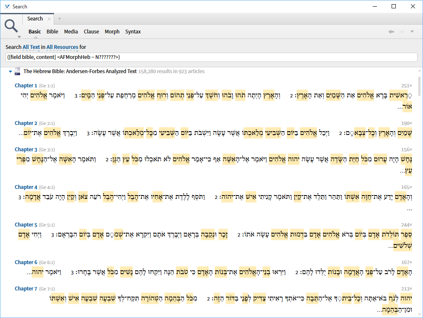This screenshot has height=318, width=423.
Task: Click the 213× hit count for Chapter 7
Action: [407, 289]
